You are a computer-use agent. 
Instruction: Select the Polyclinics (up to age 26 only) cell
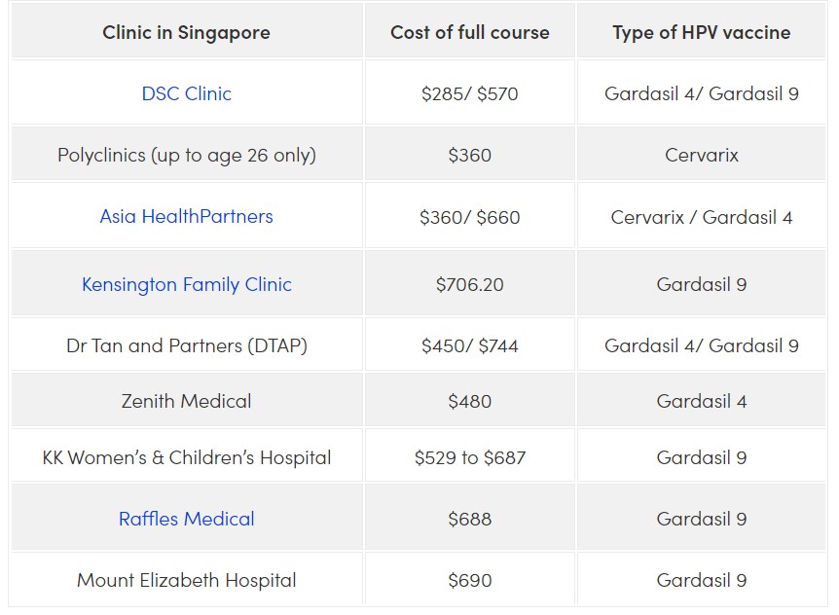click(x=187, y=155)
